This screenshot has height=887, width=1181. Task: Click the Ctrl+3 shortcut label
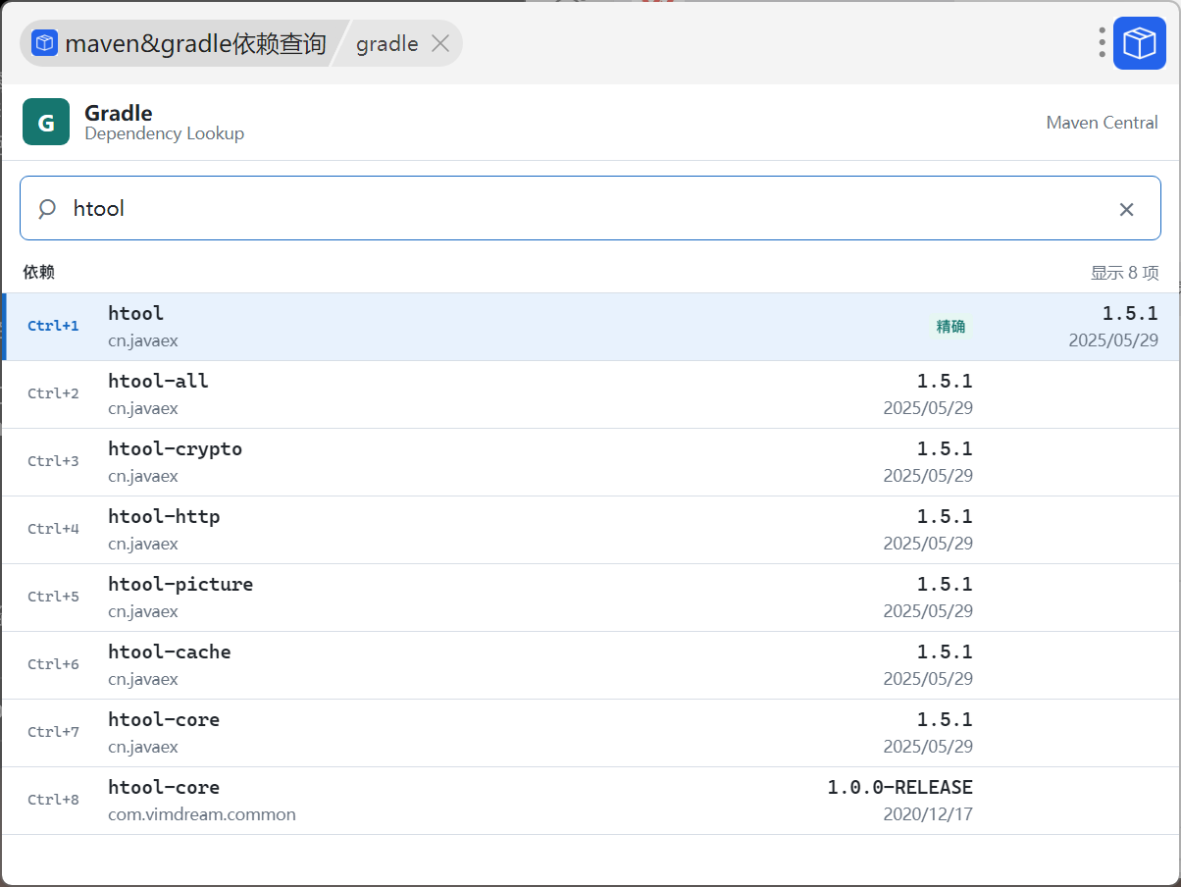pyautogui.click(x=53, y=461)
